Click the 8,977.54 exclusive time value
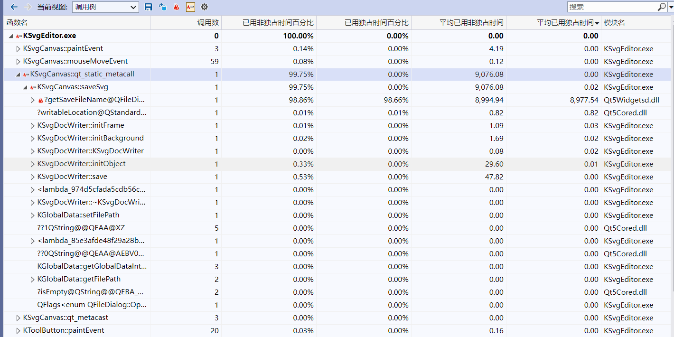The width and height of the screenshot is (674, 337). pos(584,100)
